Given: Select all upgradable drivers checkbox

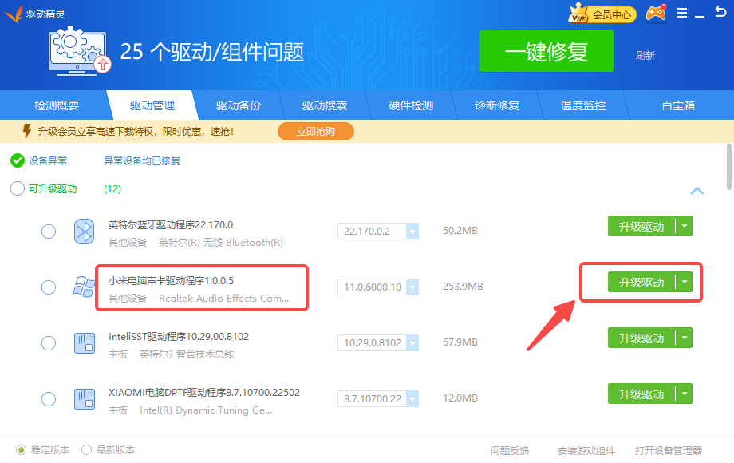Looking at the screenshot, I should 18,189.
